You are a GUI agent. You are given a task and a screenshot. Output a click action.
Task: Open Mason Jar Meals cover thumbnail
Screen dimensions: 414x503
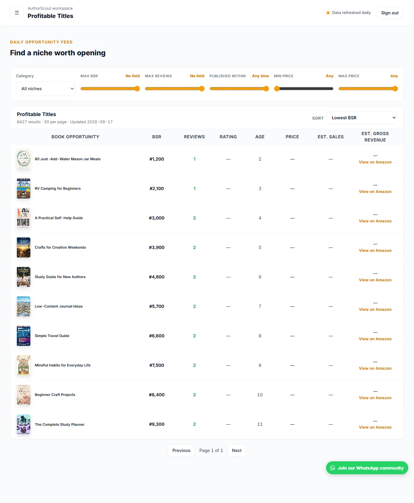[x=24, y=159]
